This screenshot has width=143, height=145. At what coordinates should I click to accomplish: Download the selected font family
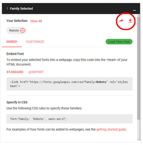(x=130, y=21)
